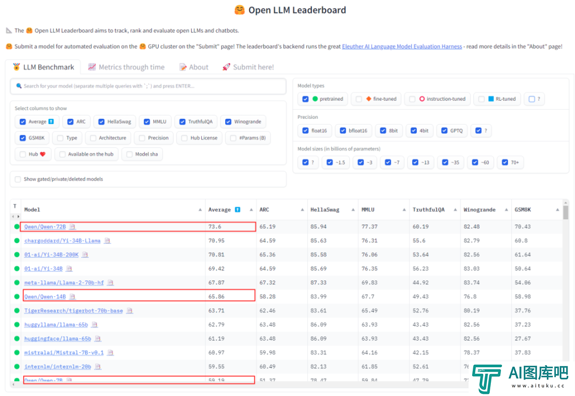575x396 pixels.
Task: Sort table by HellaSwag column arrow
Action: (x=353, y=210)
